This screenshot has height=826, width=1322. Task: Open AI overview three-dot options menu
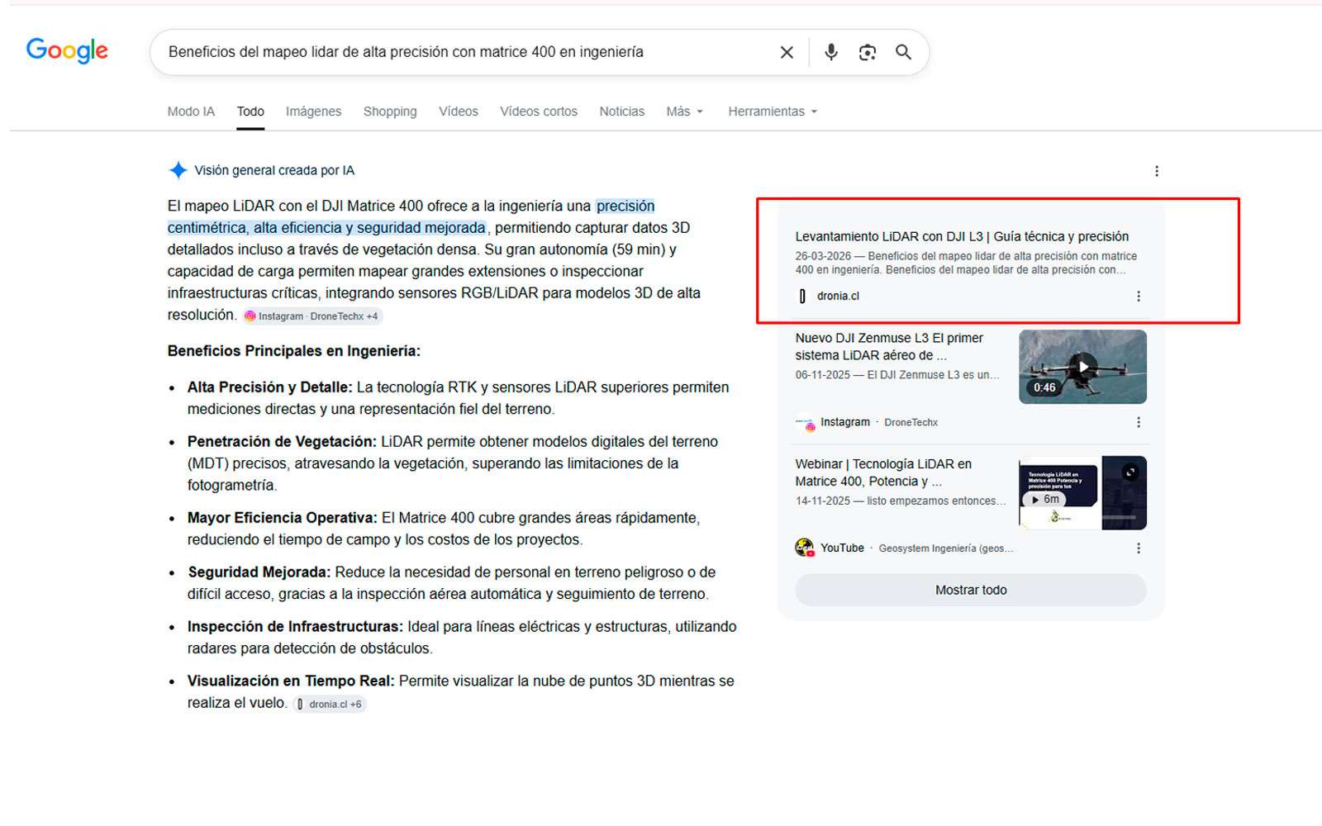click(1157, 171)
